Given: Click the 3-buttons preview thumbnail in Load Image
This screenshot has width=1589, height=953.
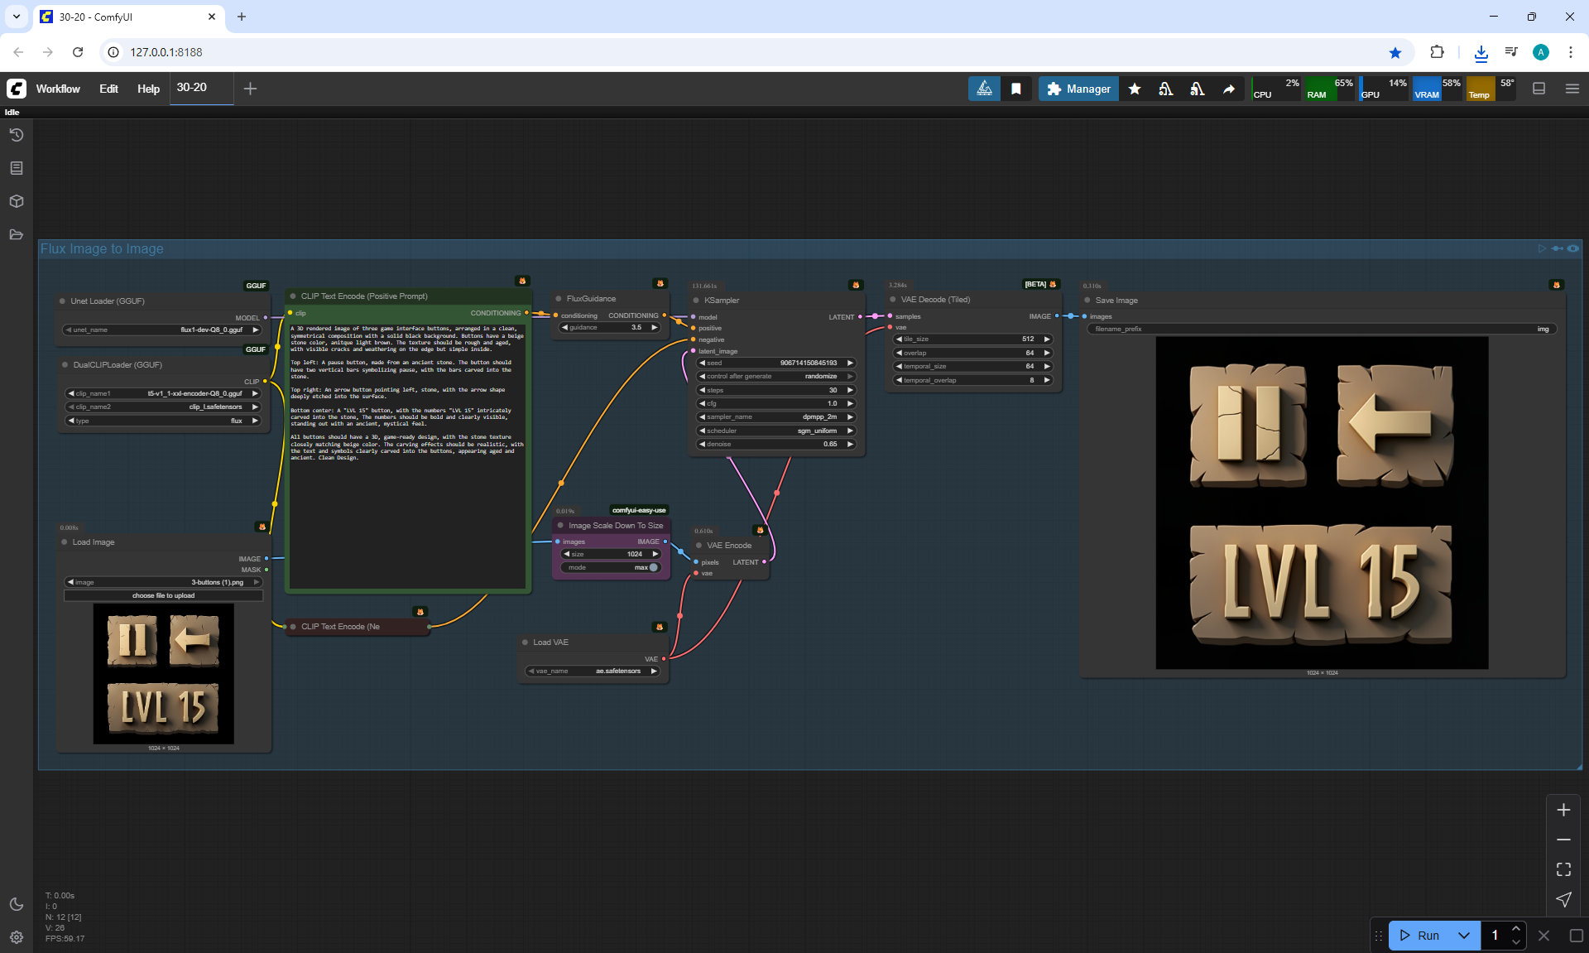Looking at the screenshot, I should (163, 673).
